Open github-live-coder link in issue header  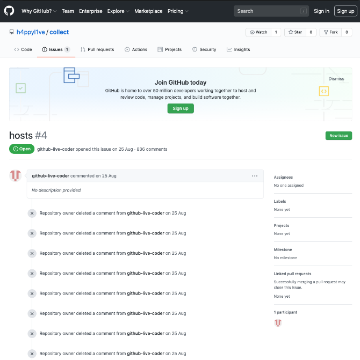pyautogui.click(x=56, y=149)
